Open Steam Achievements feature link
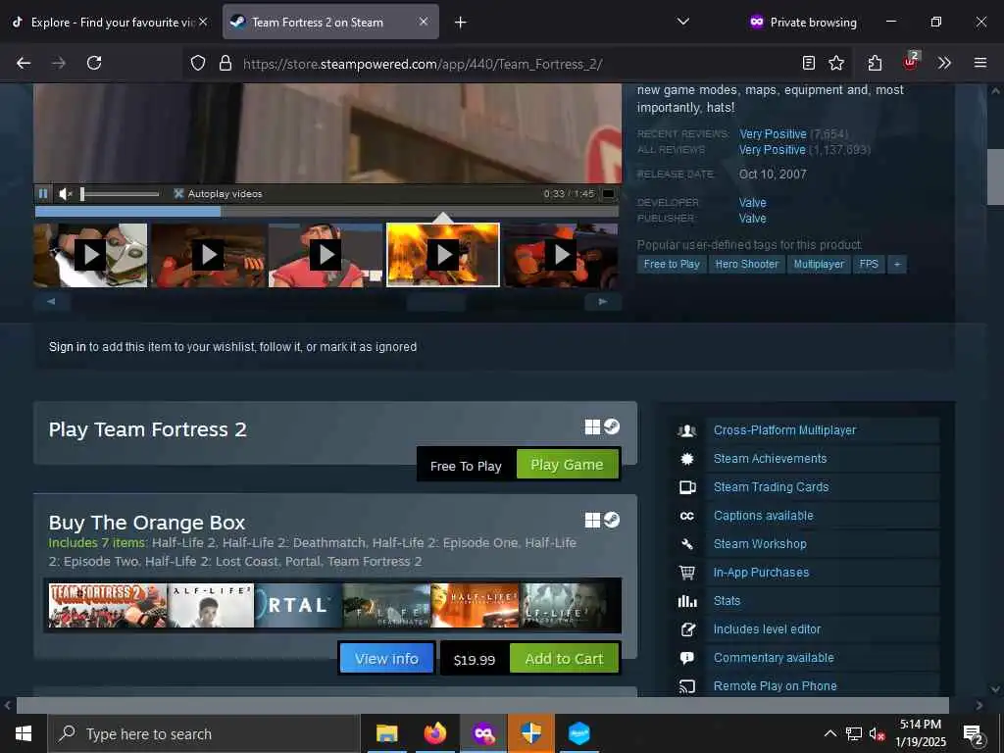1004x753 pixels. coord(770,459)
